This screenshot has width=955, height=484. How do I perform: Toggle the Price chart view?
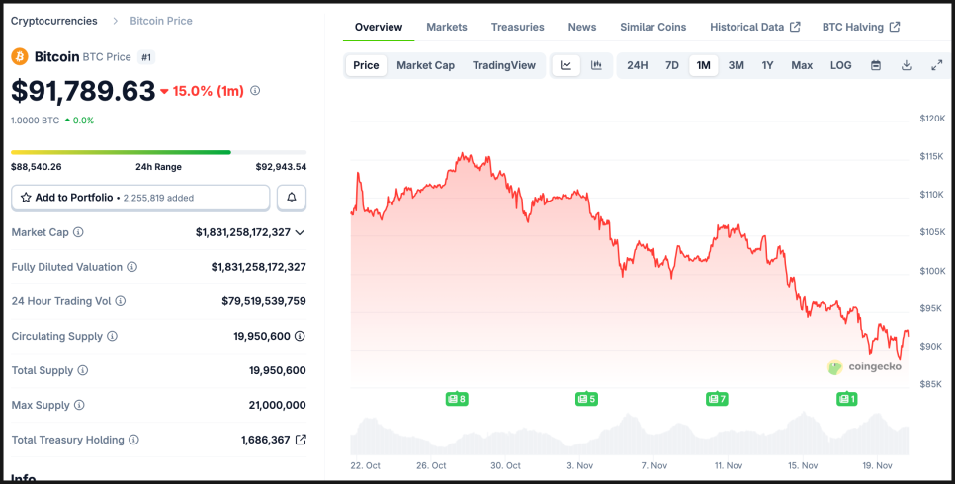366,65
